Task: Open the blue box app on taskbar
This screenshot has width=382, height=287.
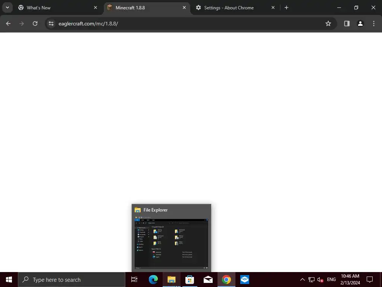Action: [245, 280]
